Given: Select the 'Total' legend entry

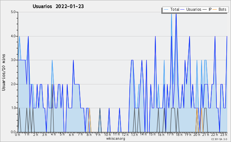Looking at the screenshot, I should (x=174, y=9).
